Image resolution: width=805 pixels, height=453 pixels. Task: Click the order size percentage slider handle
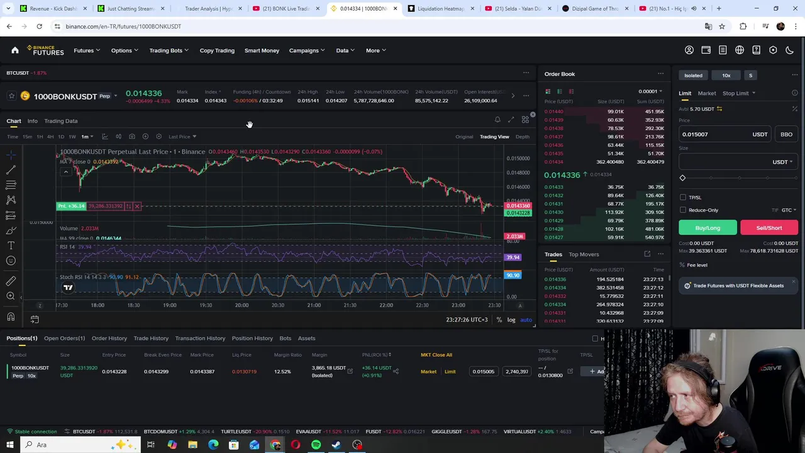tap(682, 178)
